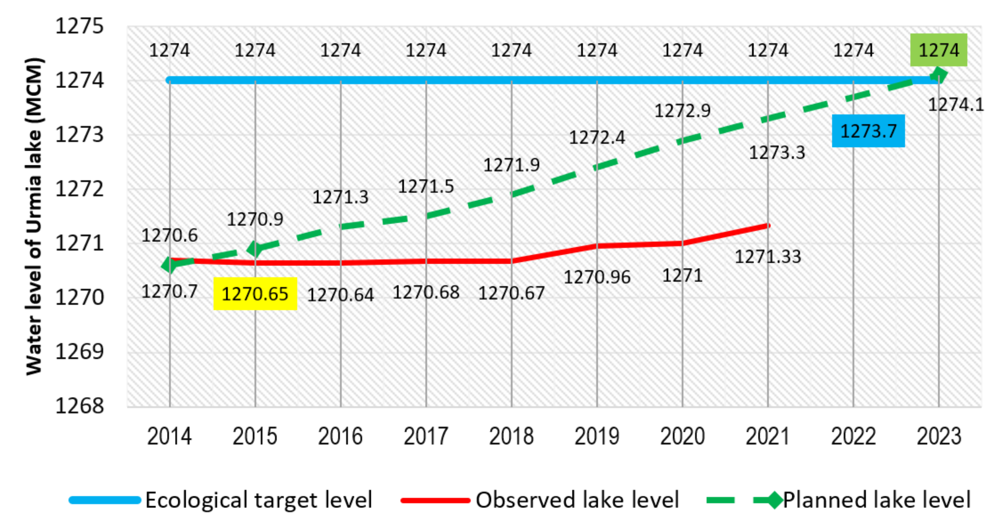
Task: Click the 2021 x-axis year label
Action: (768, 436)
